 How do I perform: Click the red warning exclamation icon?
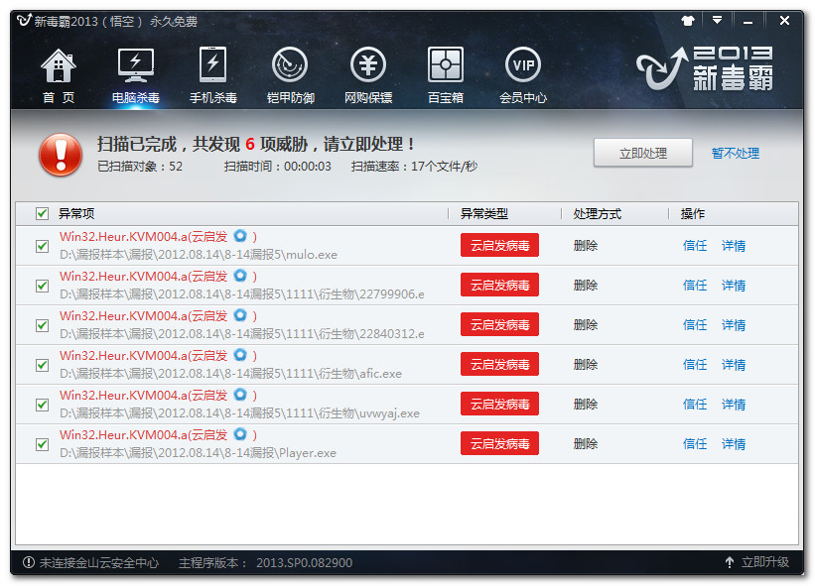point(61,155)
